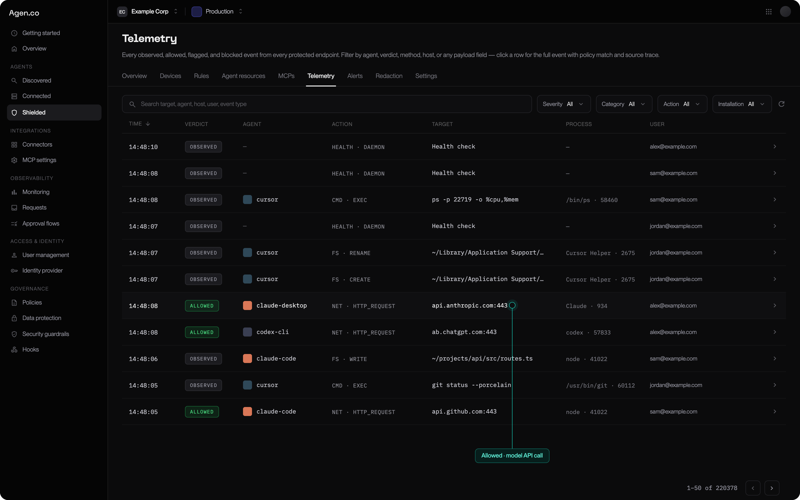
Task: Open the user avatar menu
Action: coord(785,11)
